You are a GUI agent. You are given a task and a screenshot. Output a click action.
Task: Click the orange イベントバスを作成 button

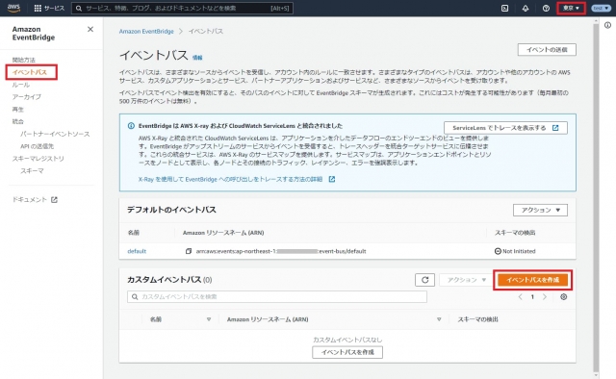click(x=532, y=280)
